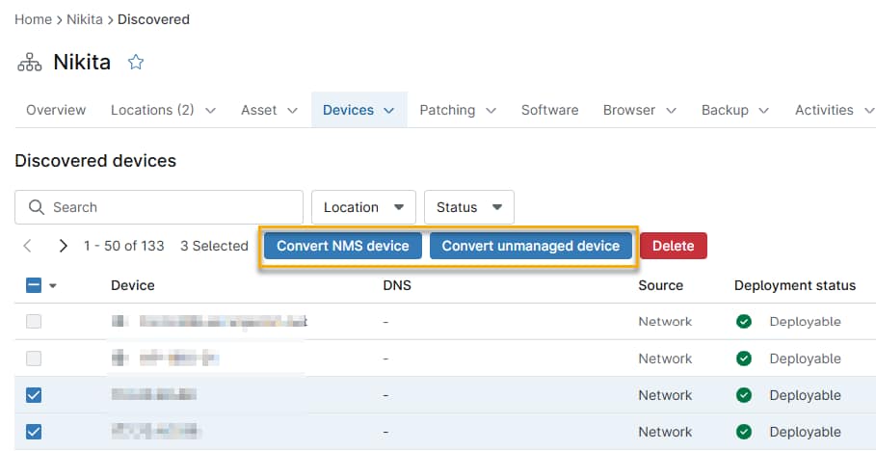The height and width of the screenshot is (451, 876).
Task: Uncheck the fourth device row checkbox
Action: (34, 432)
